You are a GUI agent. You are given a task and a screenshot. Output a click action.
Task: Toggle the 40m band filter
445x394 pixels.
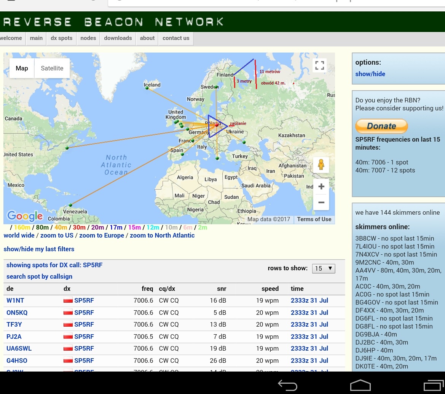point(61,227)
